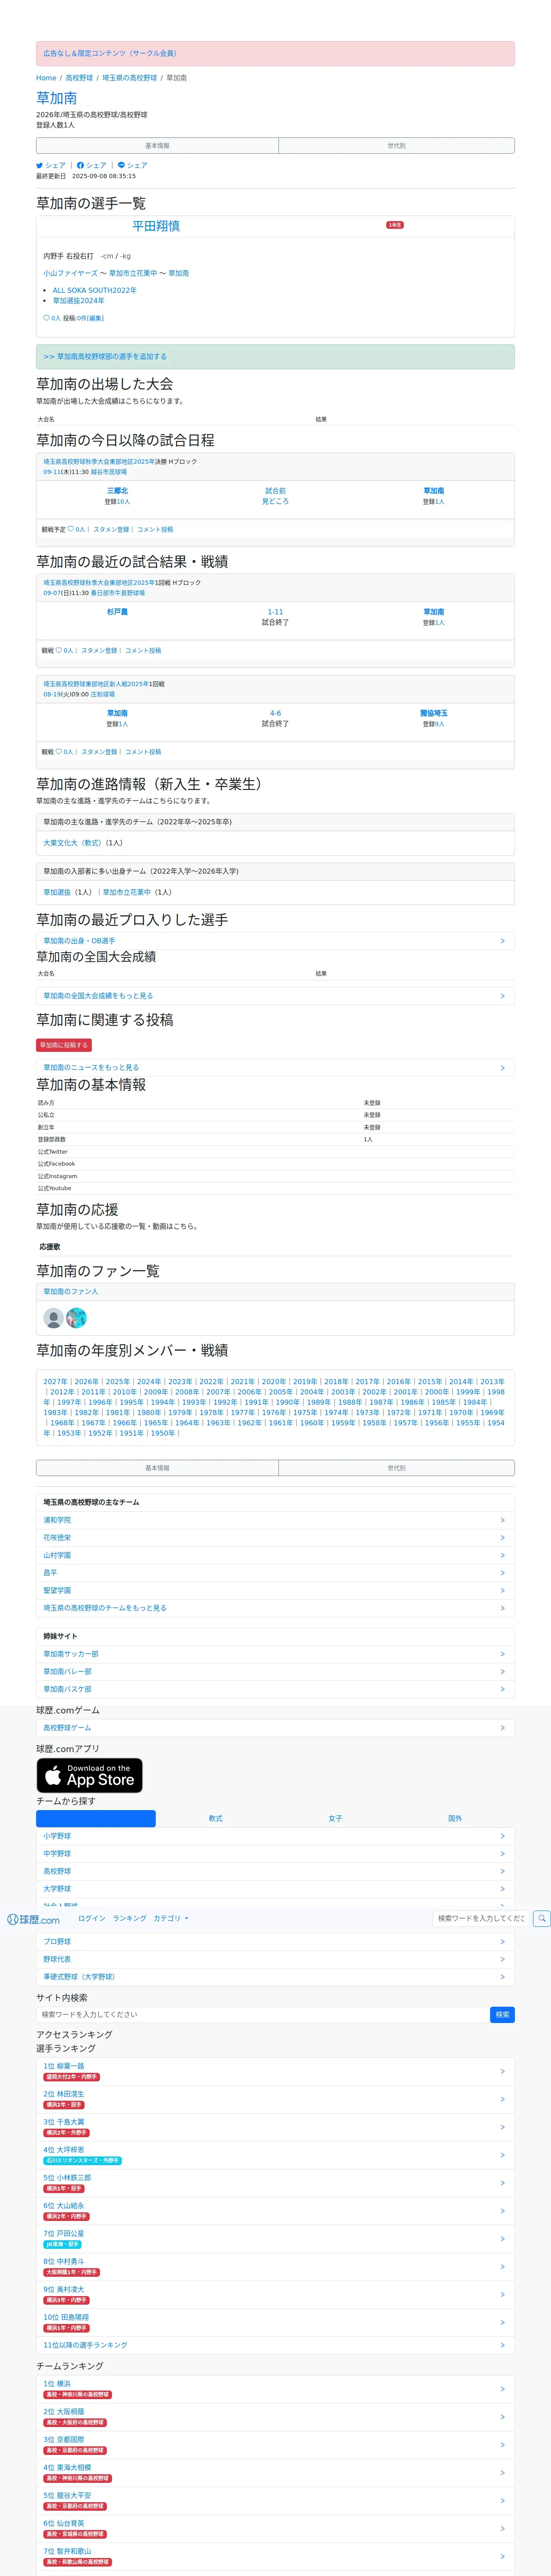Open the App Store download badge
This screenshot has width=551, height=2576.
click(90, 1775)
